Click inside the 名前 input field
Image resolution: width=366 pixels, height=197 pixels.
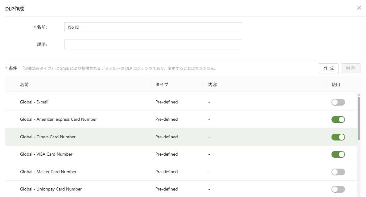point(153,27)
